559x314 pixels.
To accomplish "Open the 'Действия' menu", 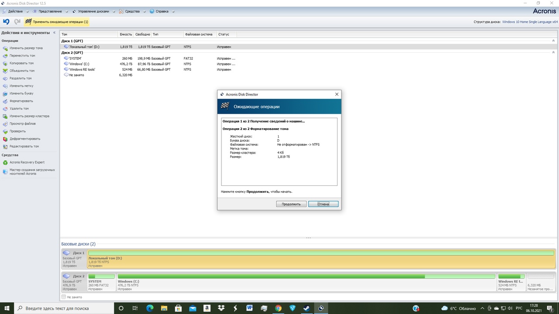I will pos(15,11).
